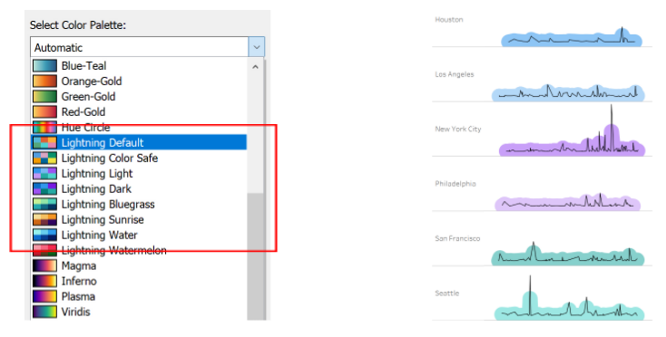The width and height of the screenshot is (666, 337).
Task: Select the Lightning Dark palette
Action: (x=139, y=188)
